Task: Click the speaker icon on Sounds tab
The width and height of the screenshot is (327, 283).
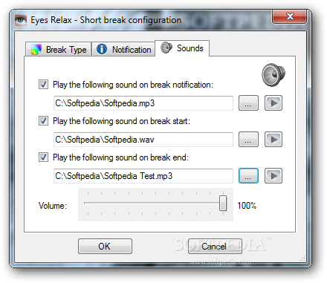Action: tap(166, 48)
